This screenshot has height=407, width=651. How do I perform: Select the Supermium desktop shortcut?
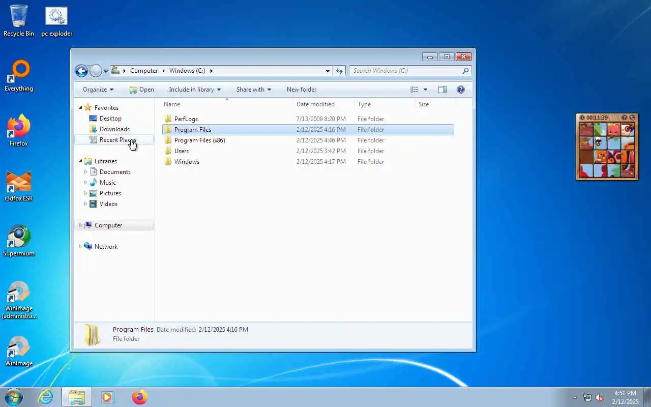pyautogui.click(x=19, y=241)
